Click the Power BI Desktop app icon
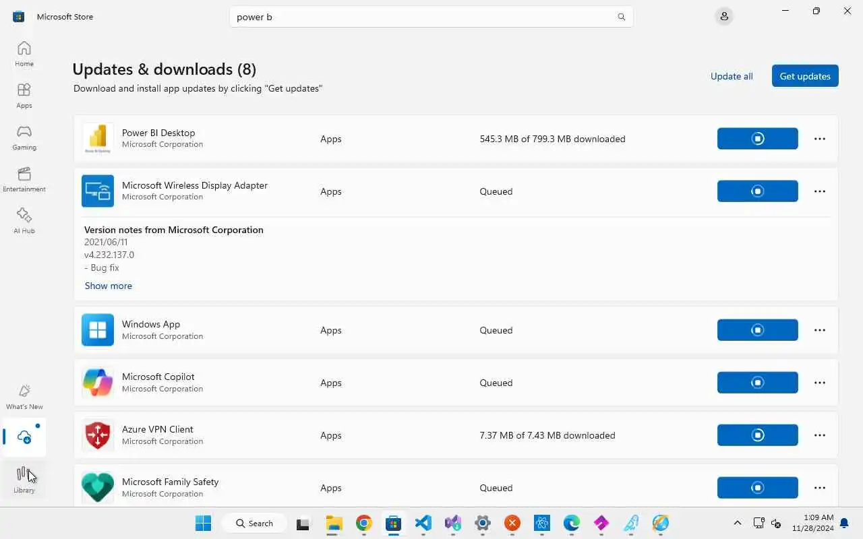863x539 pixels. click(98, 139)
